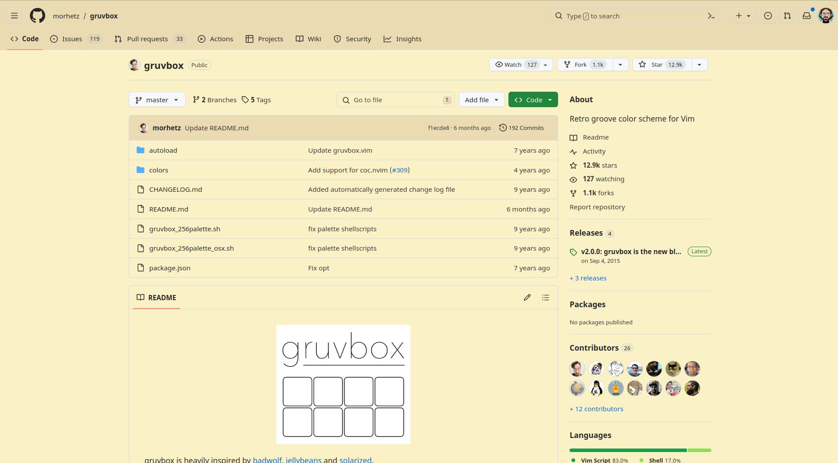Image resolution: width=838 pixels, height=463 pixels.
Task: View the 12.9k stars link
Action: coord(599,165)
